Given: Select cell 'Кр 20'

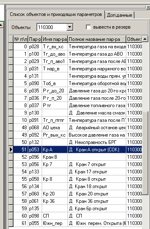Looking at the screenshot, I should (55, 194).
